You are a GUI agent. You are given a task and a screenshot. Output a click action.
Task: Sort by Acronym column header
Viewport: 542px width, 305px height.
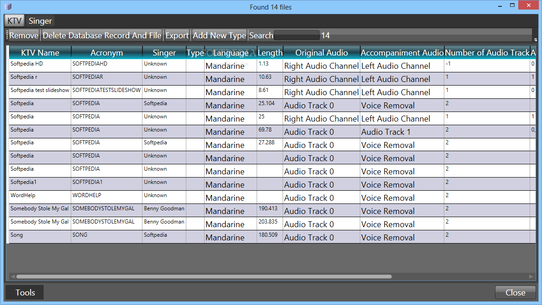(106, 52)
